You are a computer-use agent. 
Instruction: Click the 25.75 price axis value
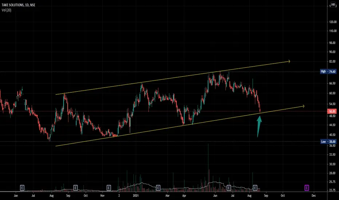click(x=333, y=182)
